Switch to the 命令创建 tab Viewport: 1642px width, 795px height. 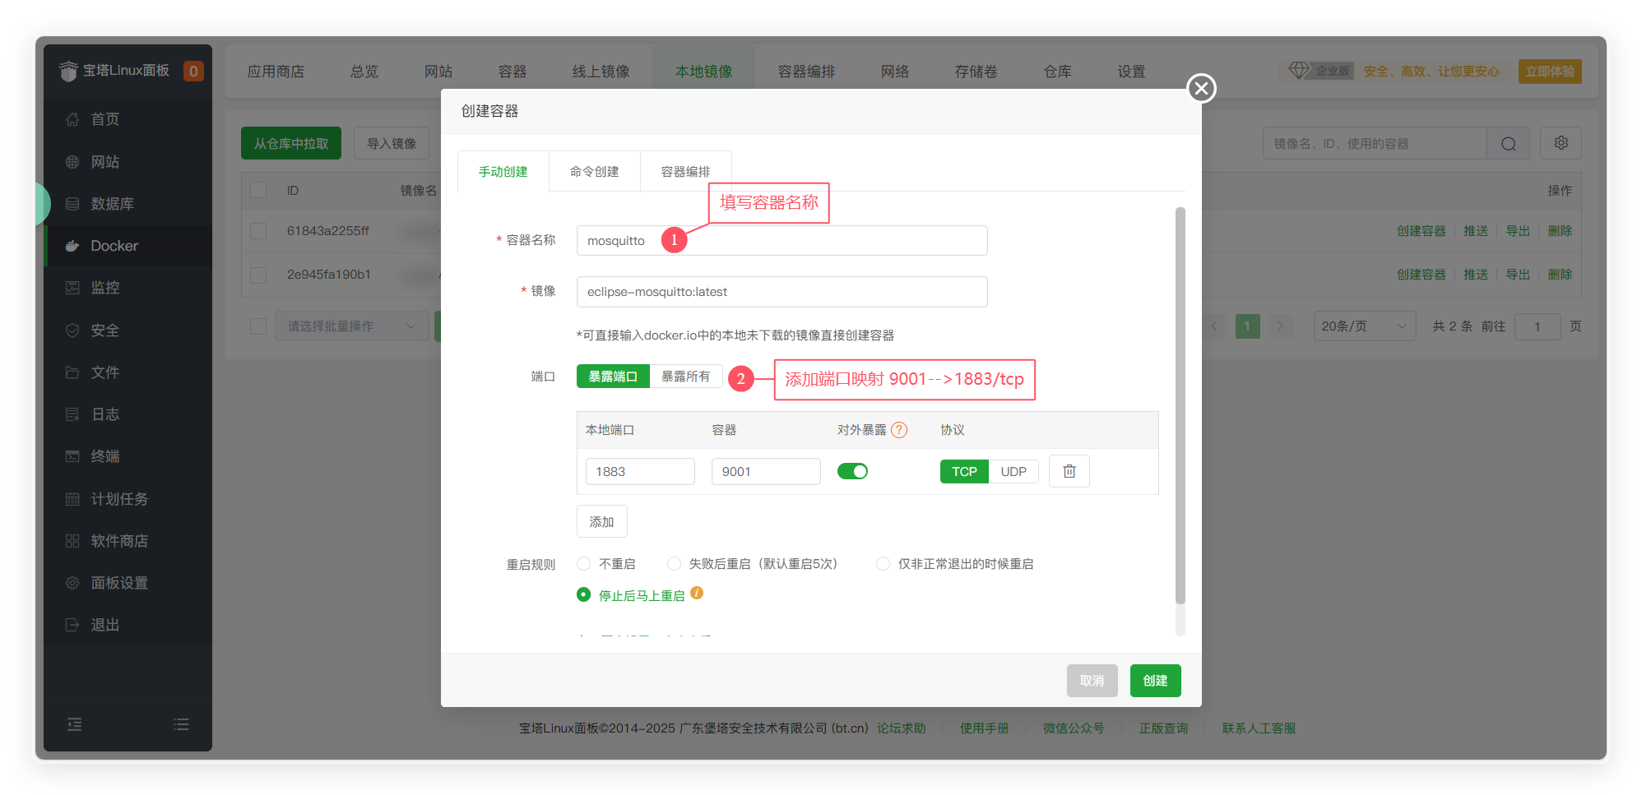(x=594, y=172)
